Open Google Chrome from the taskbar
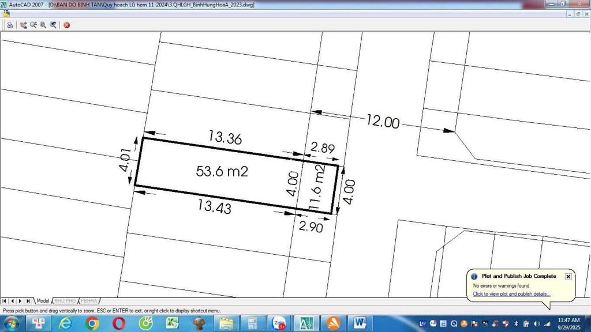 pos(92,323)
